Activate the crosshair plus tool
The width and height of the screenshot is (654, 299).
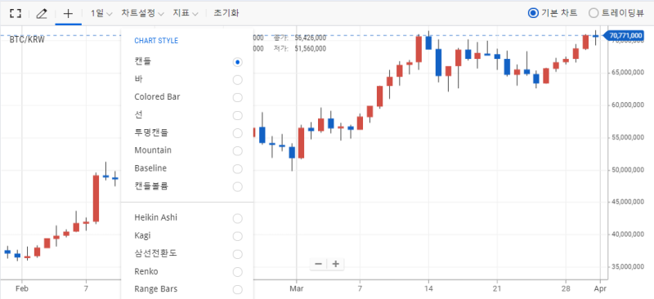pyautogui.click(x=68, y=13)
